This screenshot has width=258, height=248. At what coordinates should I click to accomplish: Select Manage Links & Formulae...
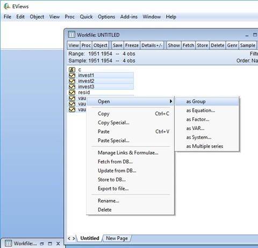(x=130, y=153)
